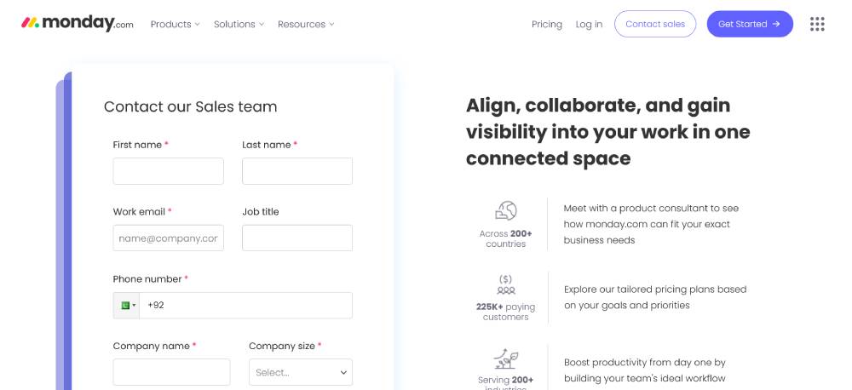This screenshot has height=390, width=852.
Task: Click the globe icon above 200+ countries
Action: pos(506,211)
